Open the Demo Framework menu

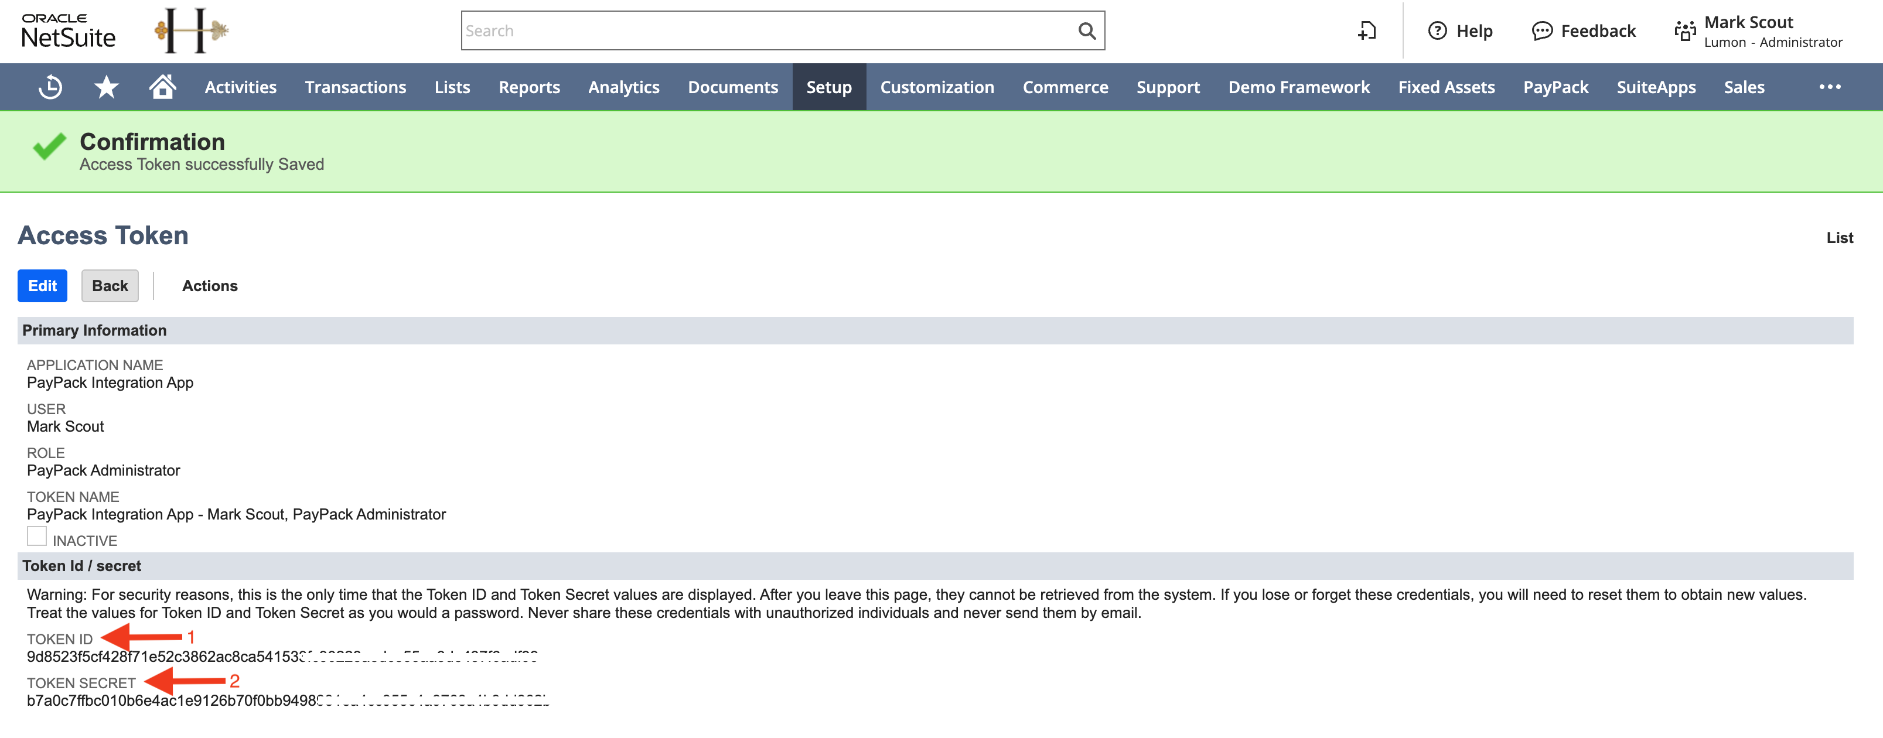click(1299, 87)
